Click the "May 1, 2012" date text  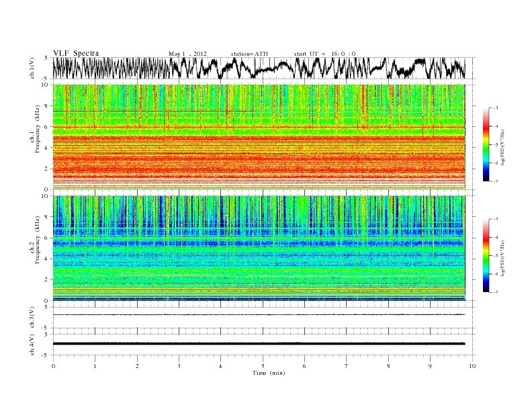coord(187,54)
